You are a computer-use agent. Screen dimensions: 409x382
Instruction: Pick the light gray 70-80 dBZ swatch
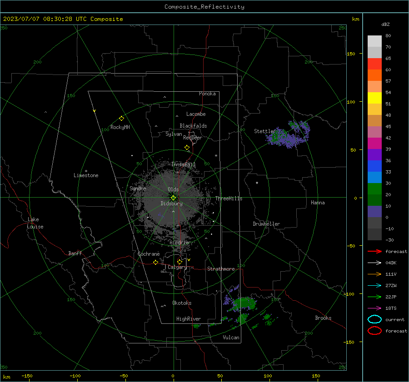coord(374,41)
